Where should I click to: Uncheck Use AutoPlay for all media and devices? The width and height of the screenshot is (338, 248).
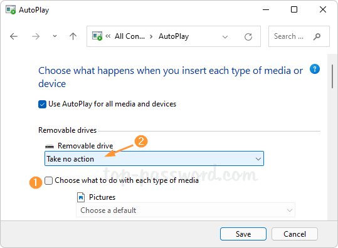[x=42, y=104]
